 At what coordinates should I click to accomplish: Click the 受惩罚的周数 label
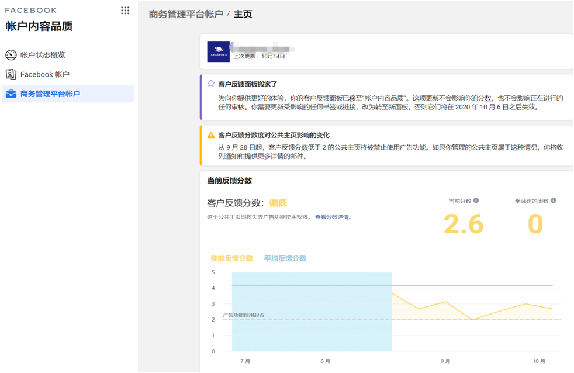(531, 201)
